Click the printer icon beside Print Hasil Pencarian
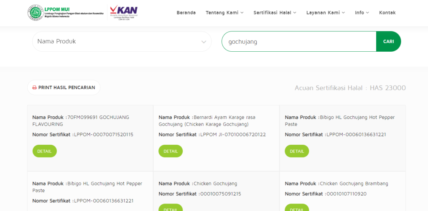 34,88
